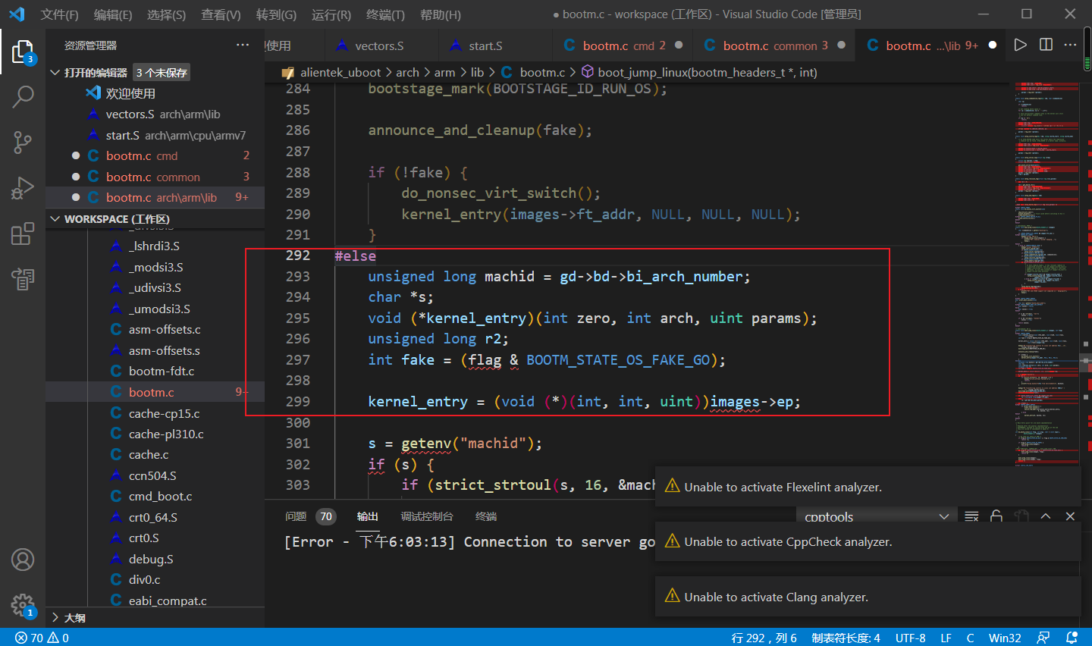This screenshot has width=1092, height=646.
Task: Open the Source Control view icon
Action: pos(23,142)
